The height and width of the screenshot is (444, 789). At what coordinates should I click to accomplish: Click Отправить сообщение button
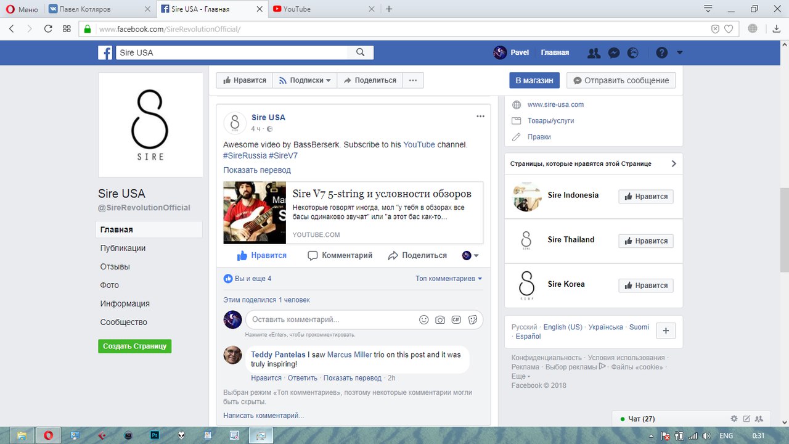coord(621,80)
